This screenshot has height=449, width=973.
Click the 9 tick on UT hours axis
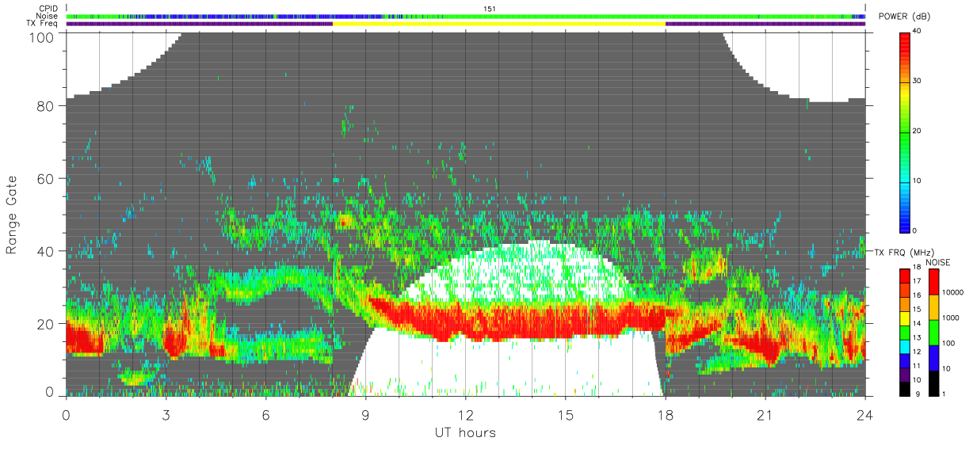pos(365,414)
